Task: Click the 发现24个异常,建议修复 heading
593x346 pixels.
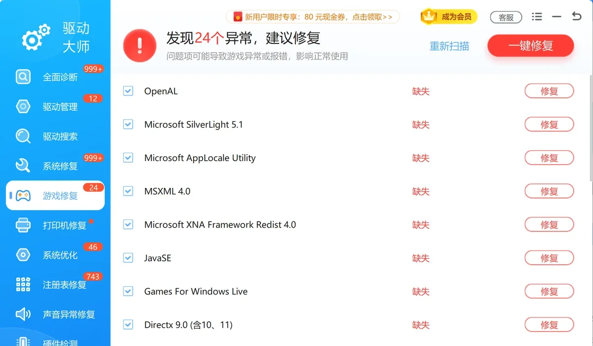Action: click(243, 38)
